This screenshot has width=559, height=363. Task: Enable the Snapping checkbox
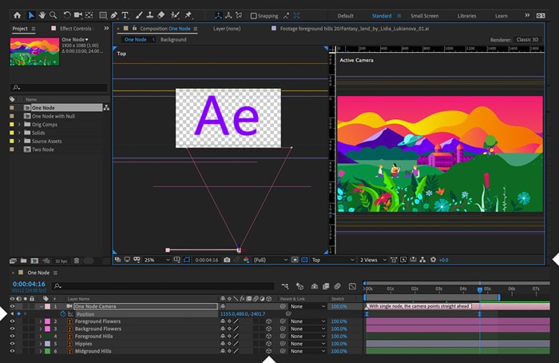(x=253, y=16)
